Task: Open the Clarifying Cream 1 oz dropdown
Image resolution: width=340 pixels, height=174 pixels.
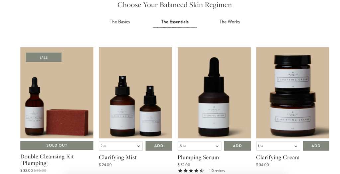Action: (278, 146)
